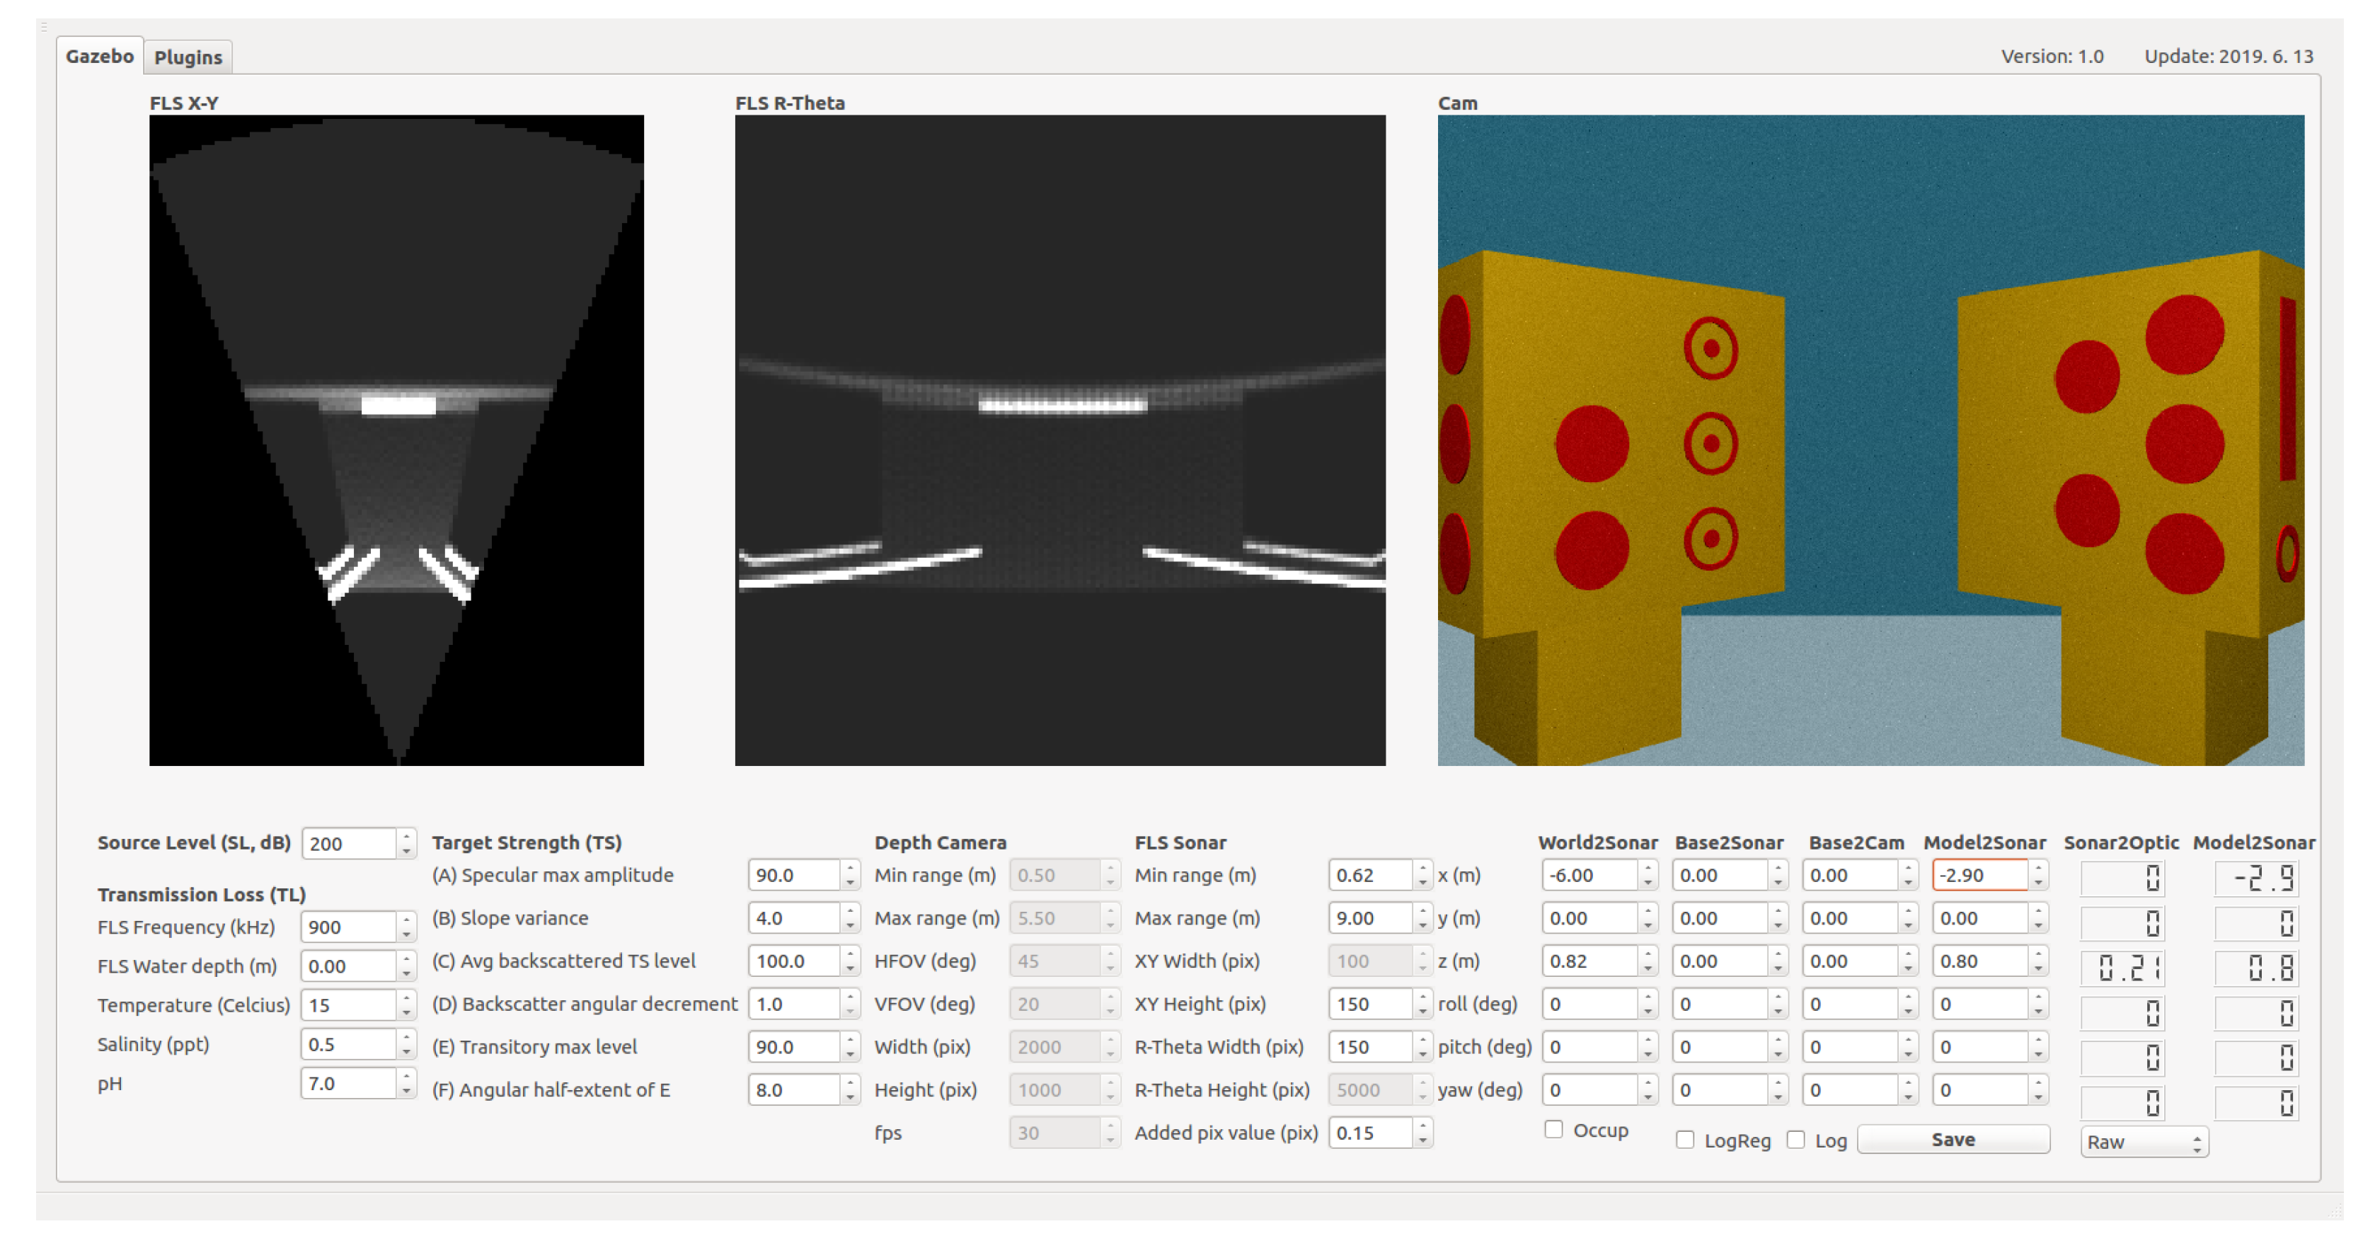Viewport: 2363px width, 1236px height.
Task: Click the World2Sonar x (m) field
Action: coord(1591,876)
